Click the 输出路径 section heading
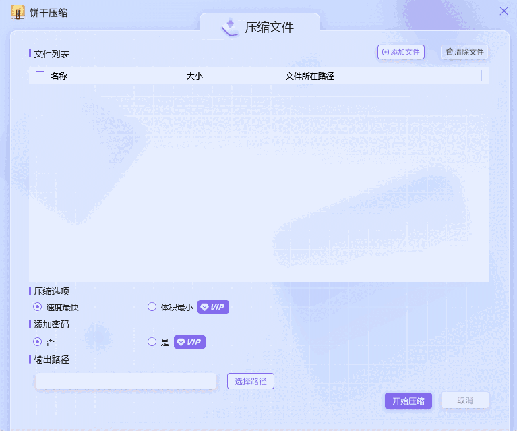517x431 pixels. tap(51, 360)
